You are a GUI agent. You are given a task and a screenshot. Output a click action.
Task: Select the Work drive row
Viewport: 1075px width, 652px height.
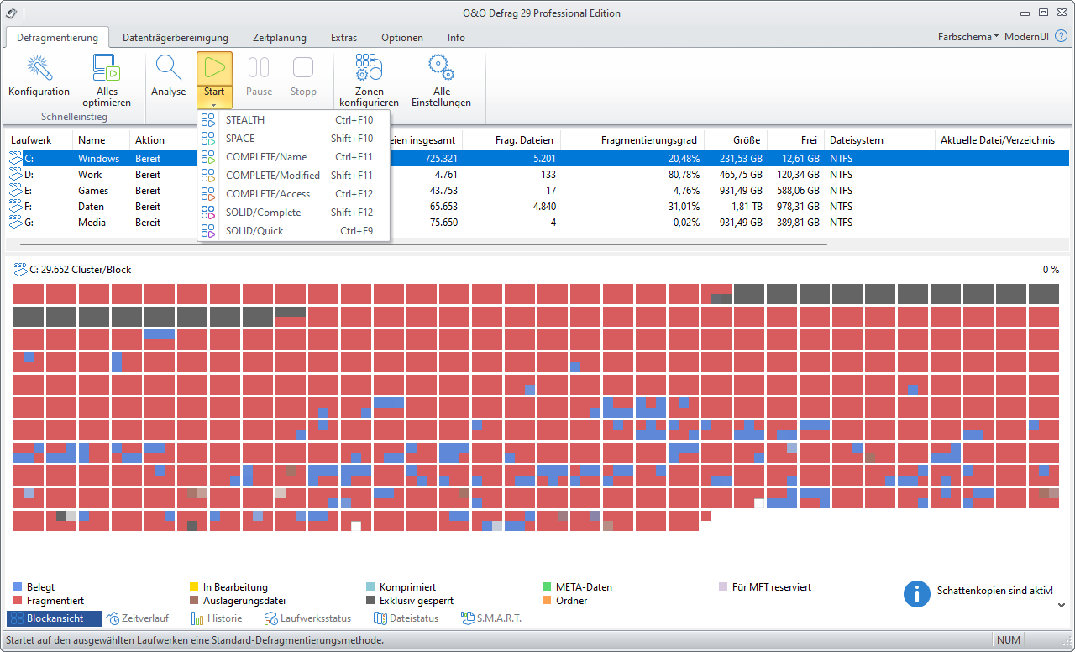(x=537, y=174)
